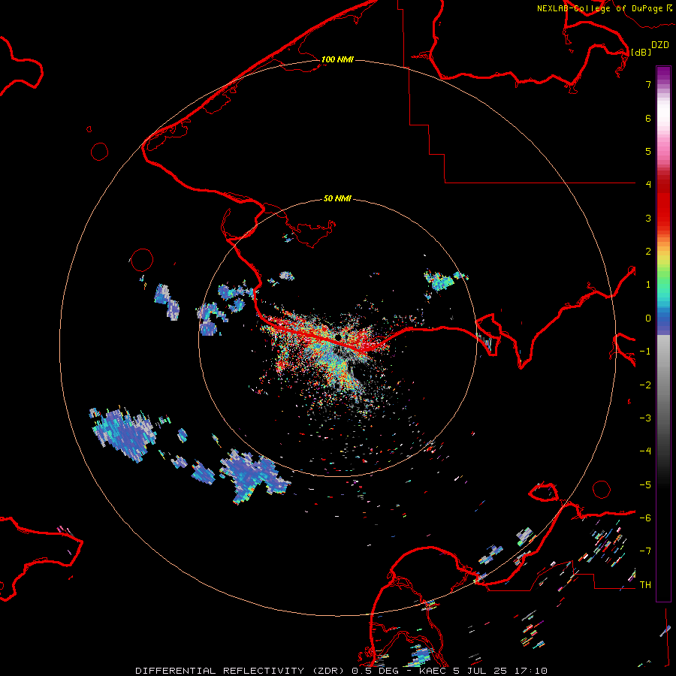Image resolution: width=676 pixels, height=676 pixels.
Task: Click the 0 value on the colorbar scale
Action: [x=648, y=318]
